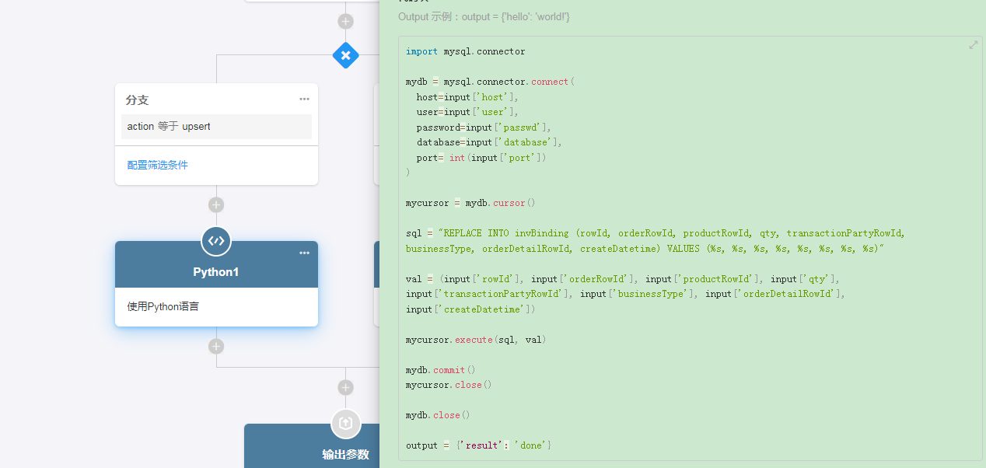Select the 'action 等于 upsert' condition

[x=169, y=127]
